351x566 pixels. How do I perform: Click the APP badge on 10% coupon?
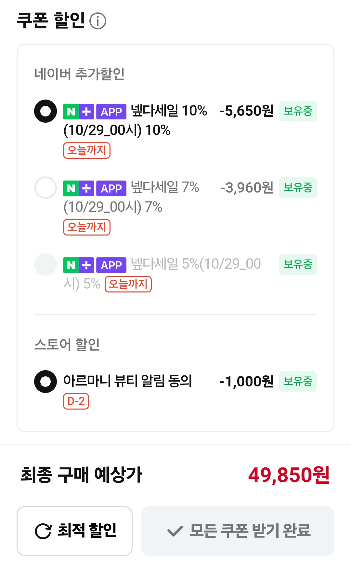(x=111, y=112)
